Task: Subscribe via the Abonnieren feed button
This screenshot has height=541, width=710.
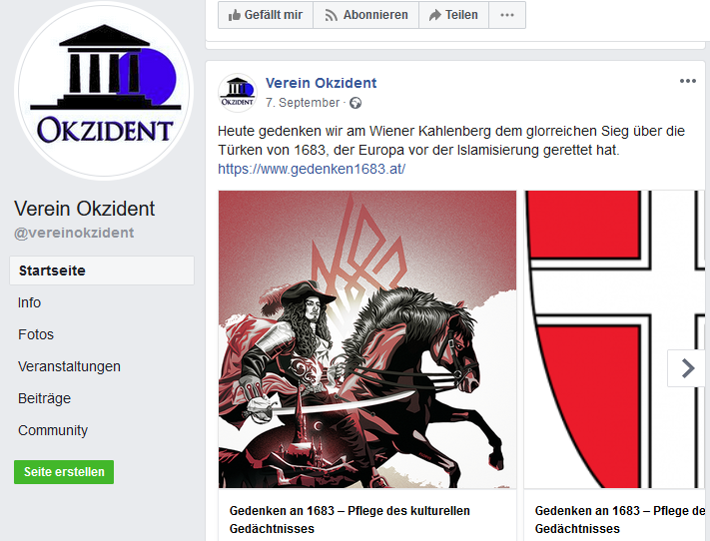Action: (x=365, y=15)
